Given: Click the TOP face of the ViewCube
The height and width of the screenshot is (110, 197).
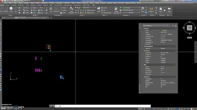Looking at the screenshot, I should click(189, 28).
